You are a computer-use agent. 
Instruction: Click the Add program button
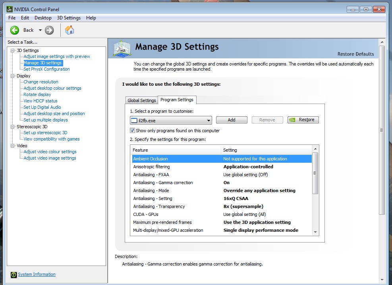pyautogui.click(x=232, y=120)
